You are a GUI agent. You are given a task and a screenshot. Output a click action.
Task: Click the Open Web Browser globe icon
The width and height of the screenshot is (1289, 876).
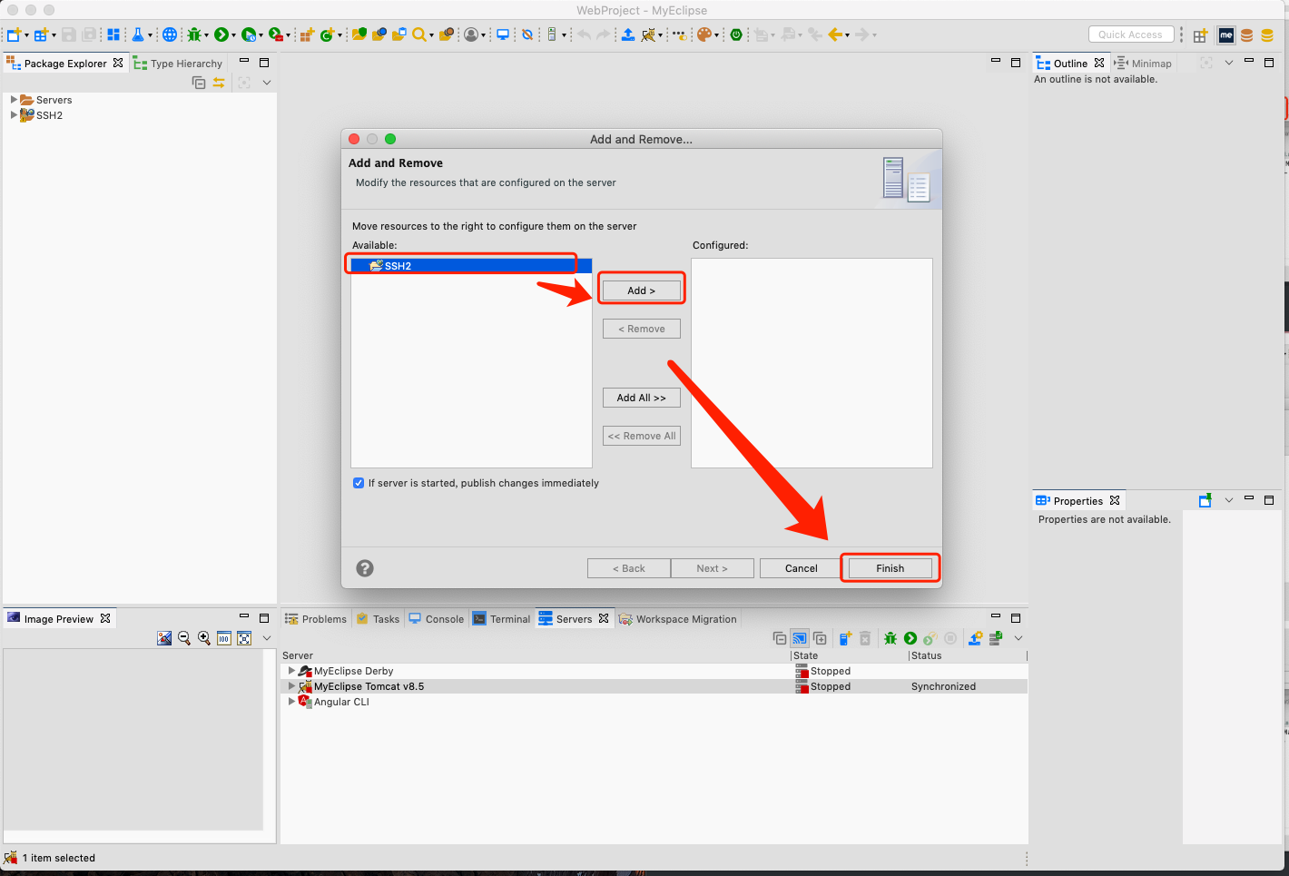170,34
